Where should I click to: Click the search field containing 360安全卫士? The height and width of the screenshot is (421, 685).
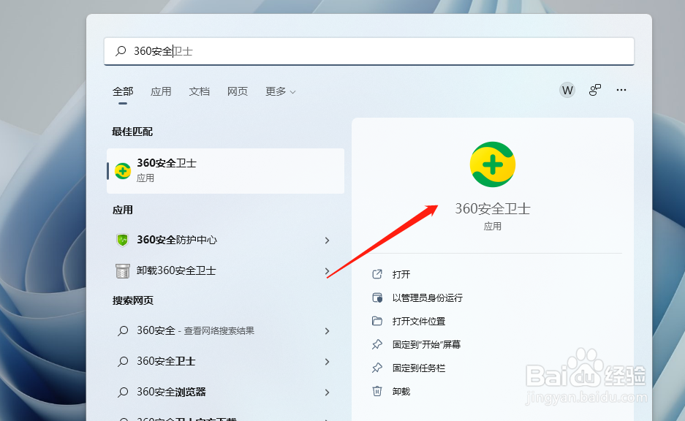point(368,51)
